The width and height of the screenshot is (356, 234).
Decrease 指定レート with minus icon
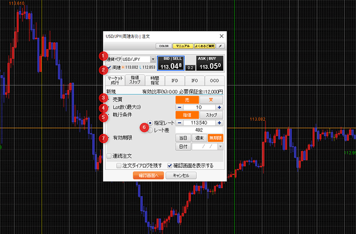point(179,123)
